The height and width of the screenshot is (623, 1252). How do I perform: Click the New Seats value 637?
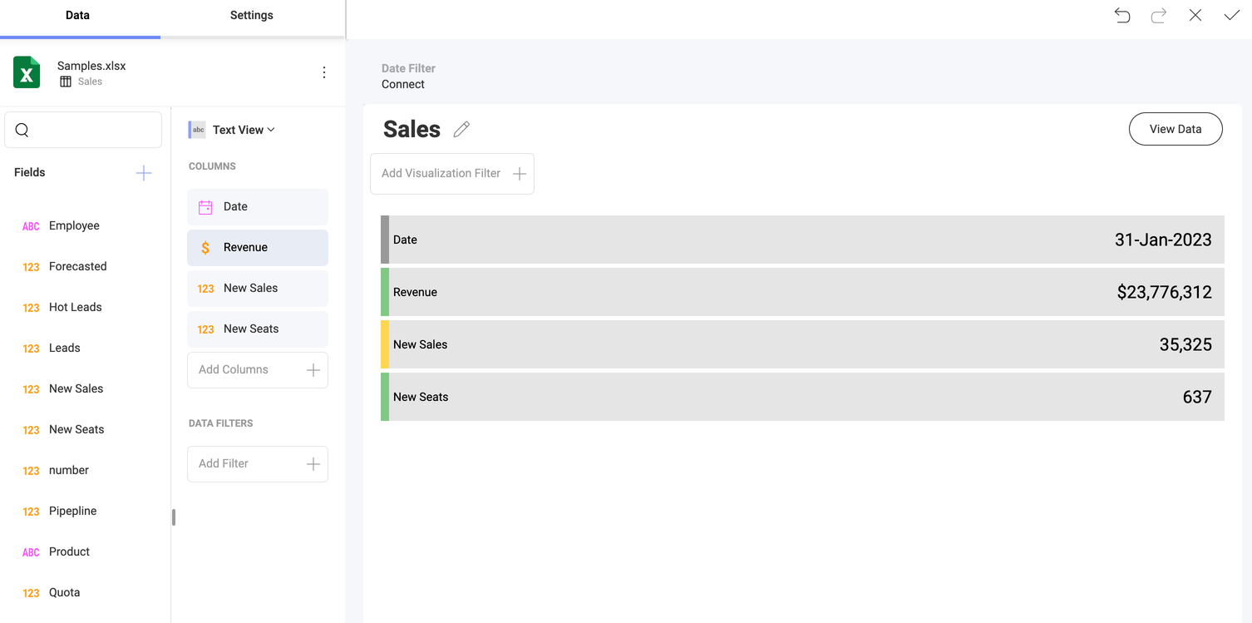pos(1197,397)
